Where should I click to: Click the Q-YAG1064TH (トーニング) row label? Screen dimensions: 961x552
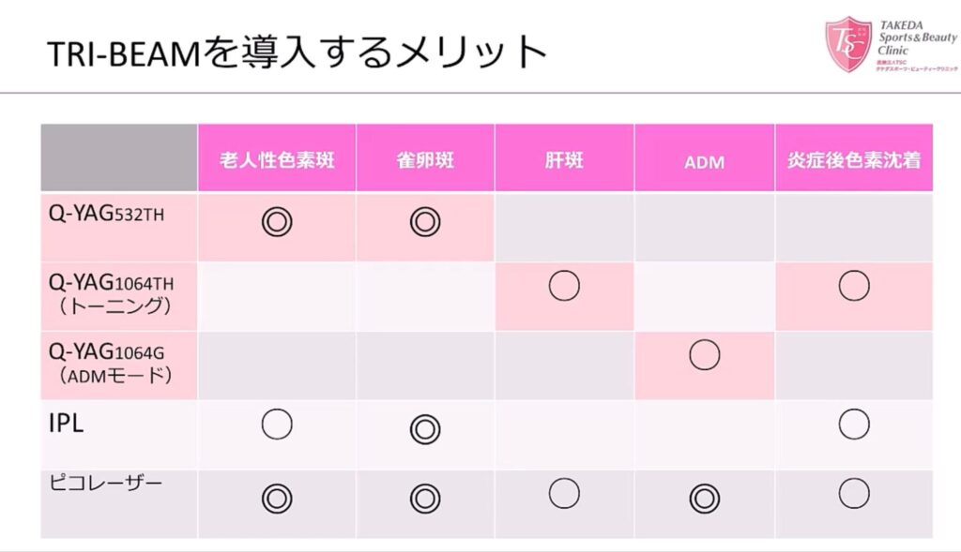112,294
